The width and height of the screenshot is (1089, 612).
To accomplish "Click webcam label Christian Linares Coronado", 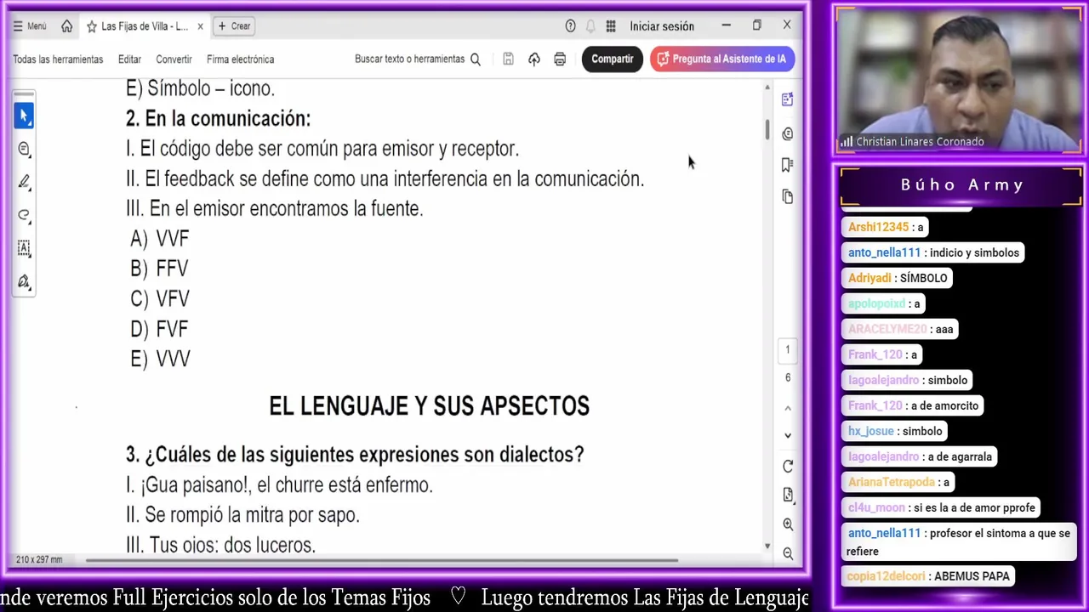I will [920, 142].
